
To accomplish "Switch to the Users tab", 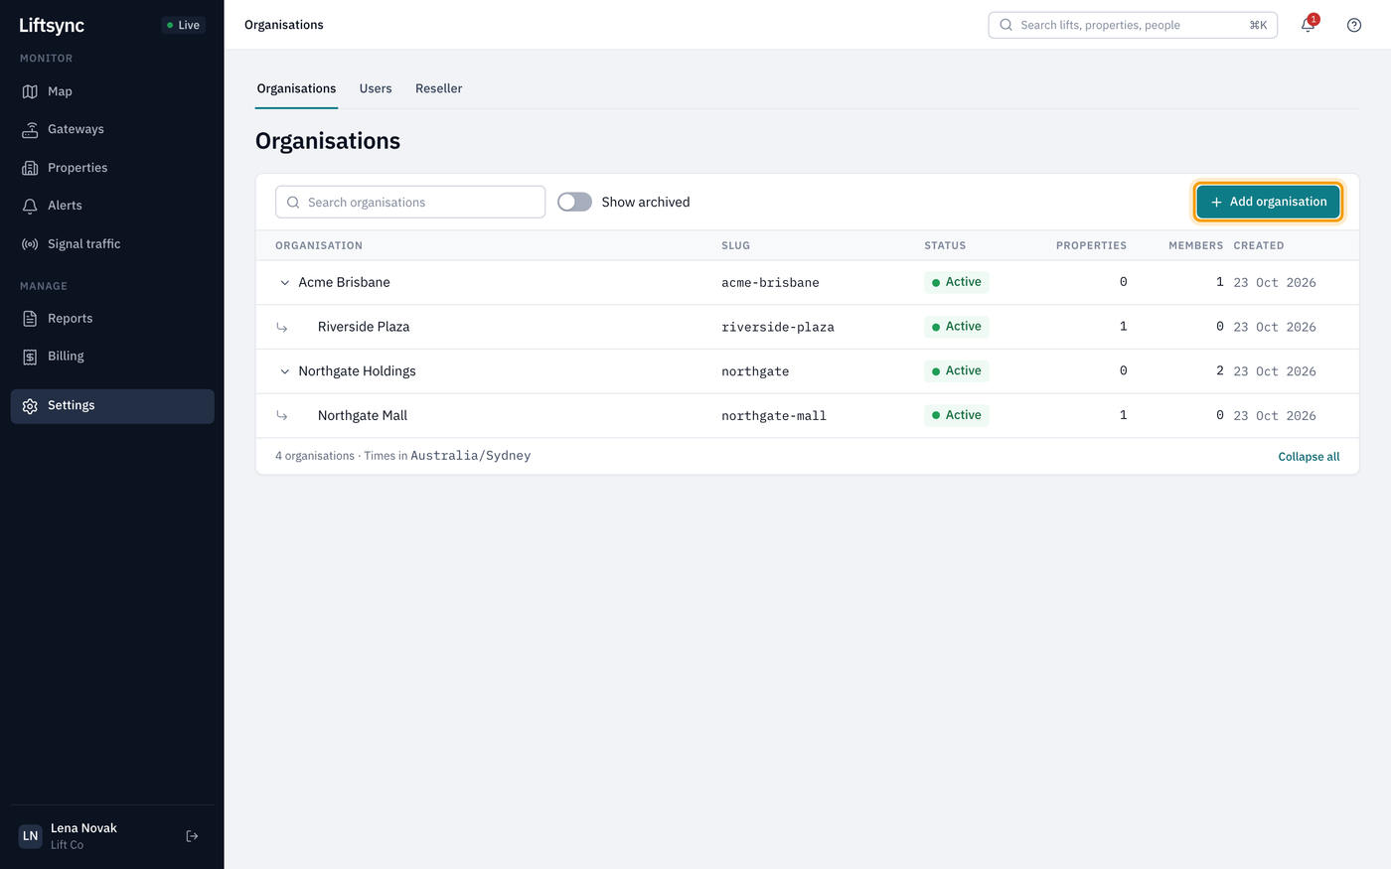I will 376,88.
